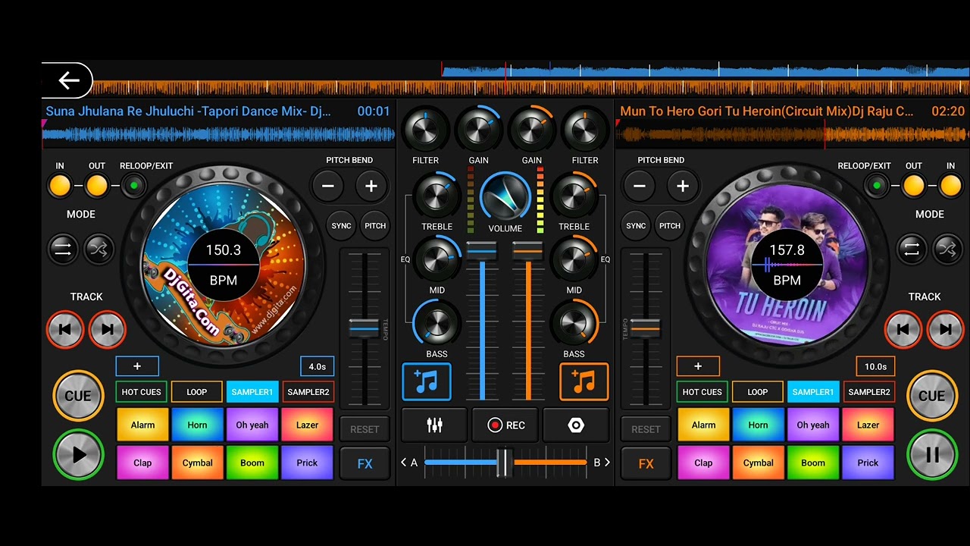Trigger the Horn sample pad on left deck

tap(197, 425)
